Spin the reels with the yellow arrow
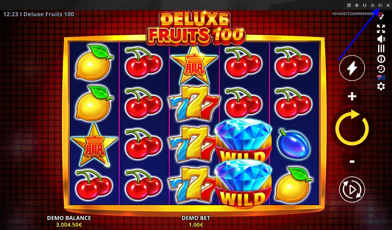The height and width of the screenshot is (230, 392). click(x=352, y=127)
